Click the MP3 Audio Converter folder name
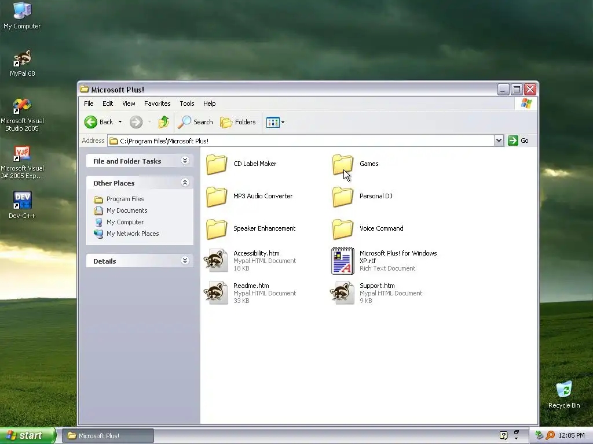This screenshot has height=444, width=593. (x=263, y=196)
